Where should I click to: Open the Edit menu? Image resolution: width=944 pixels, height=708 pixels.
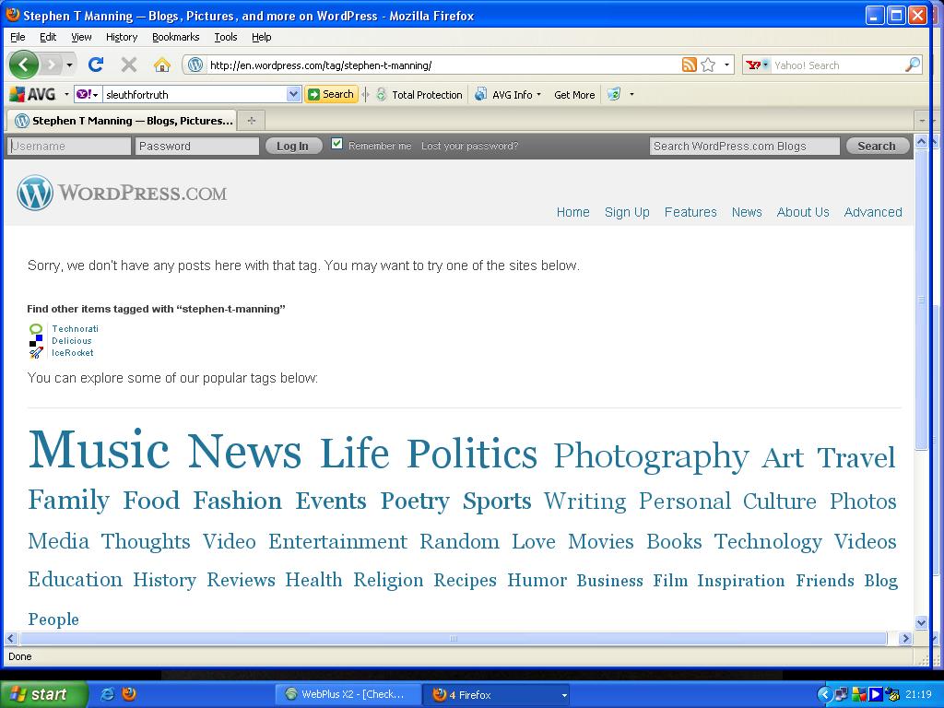(x=48, y=37)
